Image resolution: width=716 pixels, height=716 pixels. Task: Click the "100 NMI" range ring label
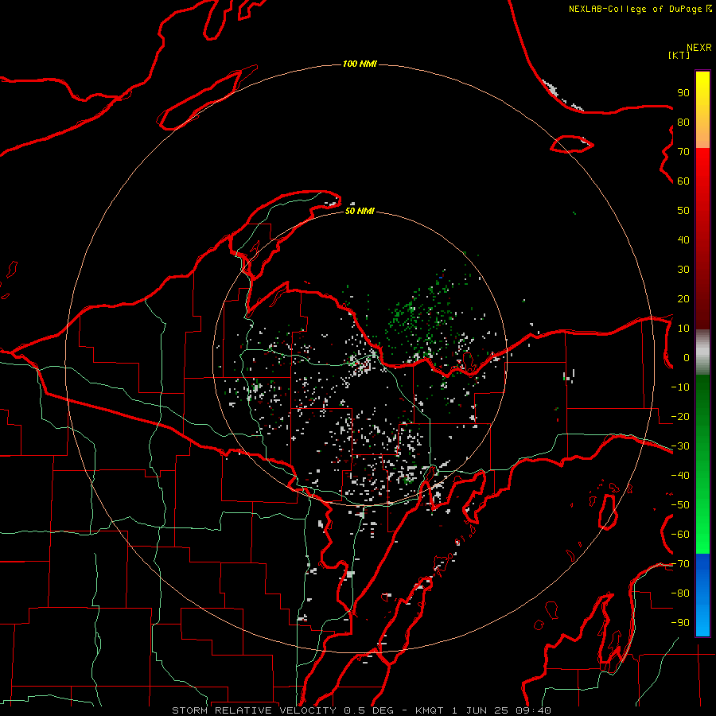click(360, 64)
